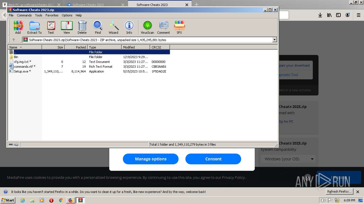Open the Tools menu
This screenshot has height=204, width=364.
click(x=39, y=15)
